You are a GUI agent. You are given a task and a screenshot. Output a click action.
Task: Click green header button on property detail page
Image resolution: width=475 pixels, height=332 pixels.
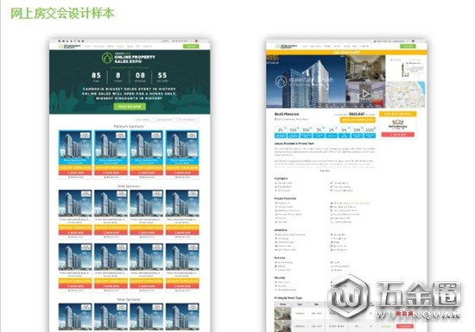408,47
